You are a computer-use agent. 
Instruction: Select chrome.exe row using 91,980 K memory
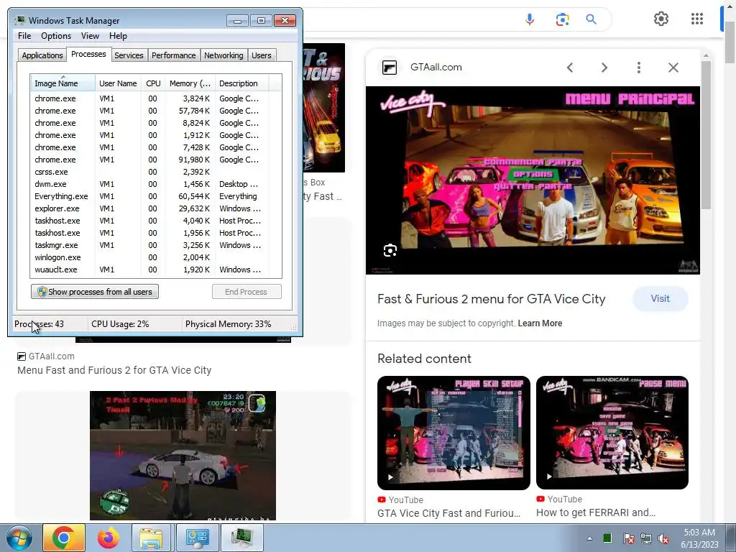point(156,160)
